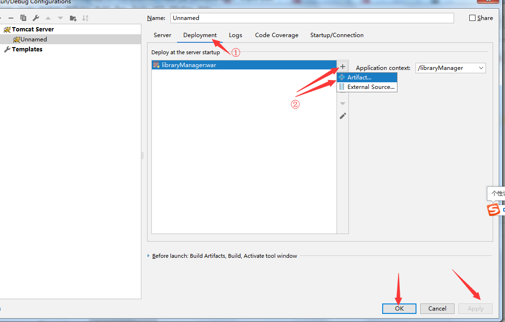Select libraryManager:war in deployment list

(244, 65)
